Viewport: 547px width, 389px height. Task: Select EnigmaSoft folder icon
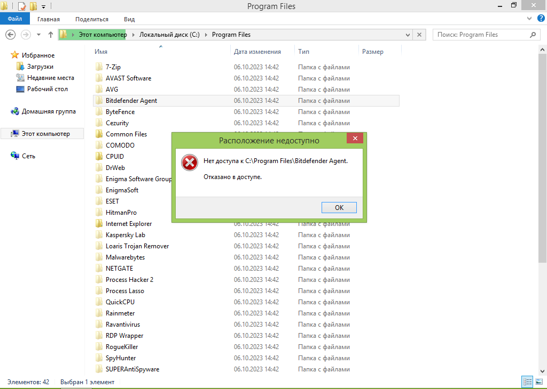tap(99, 190)
